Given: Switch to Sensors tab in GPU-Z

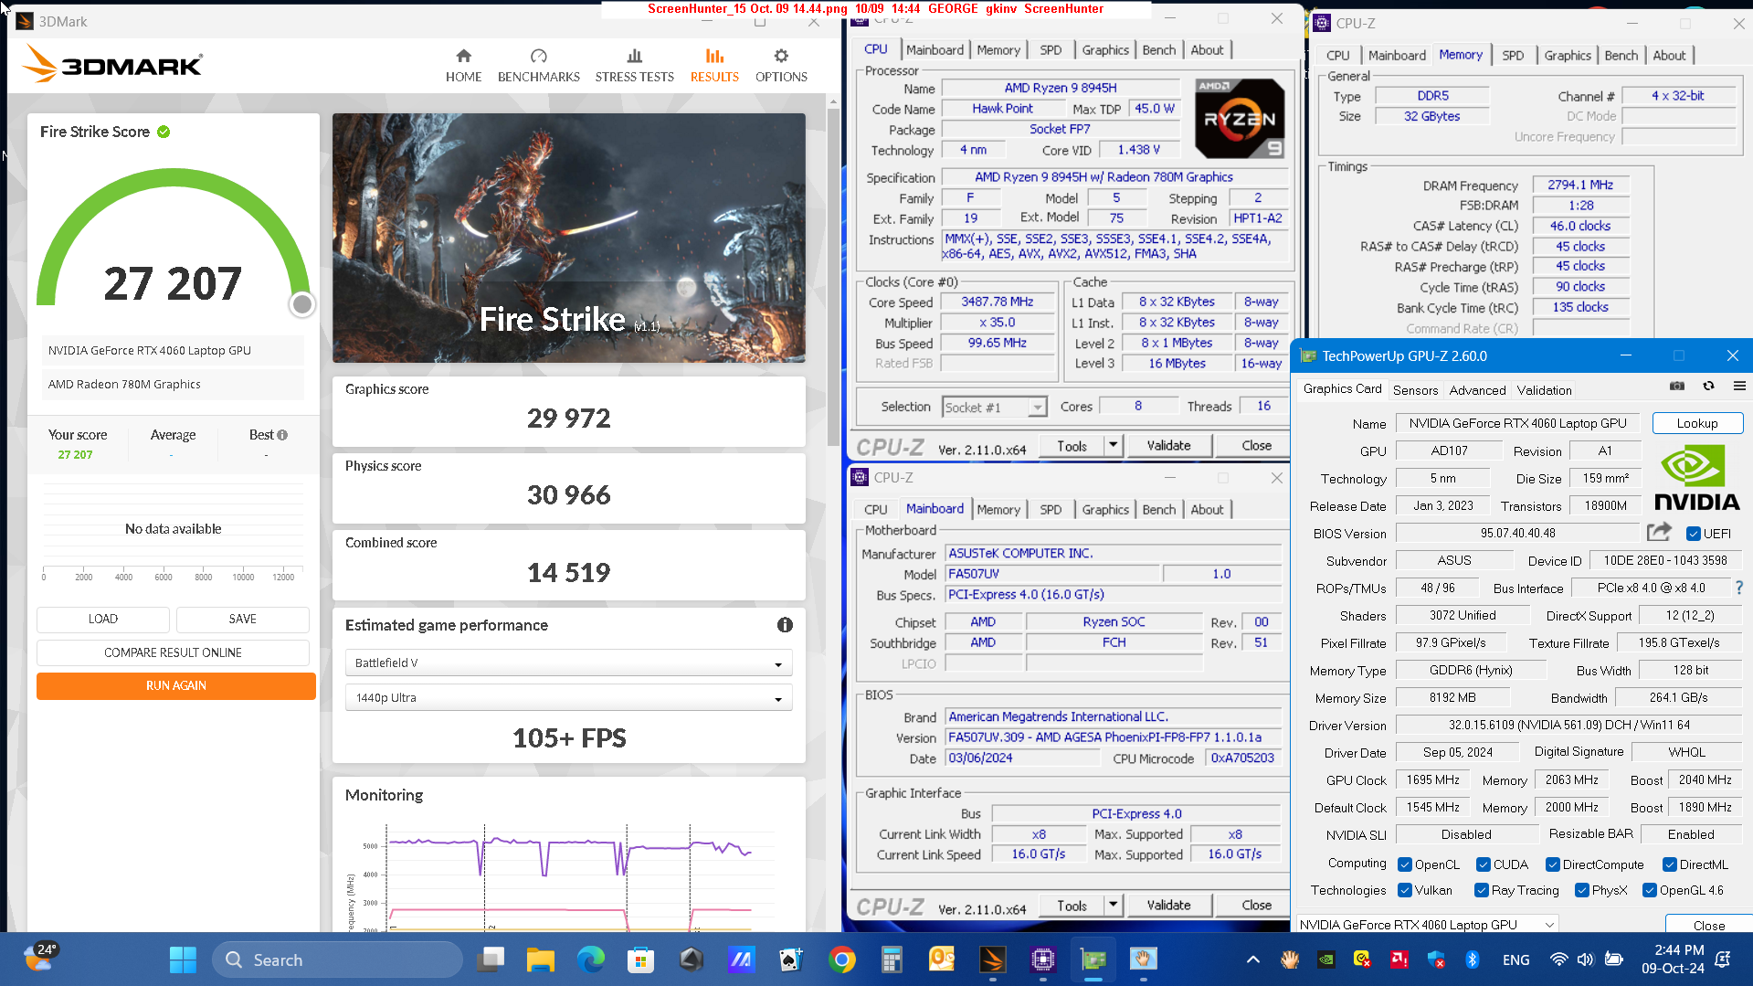Looking at the screenshot, I should tap(1415, 389).
